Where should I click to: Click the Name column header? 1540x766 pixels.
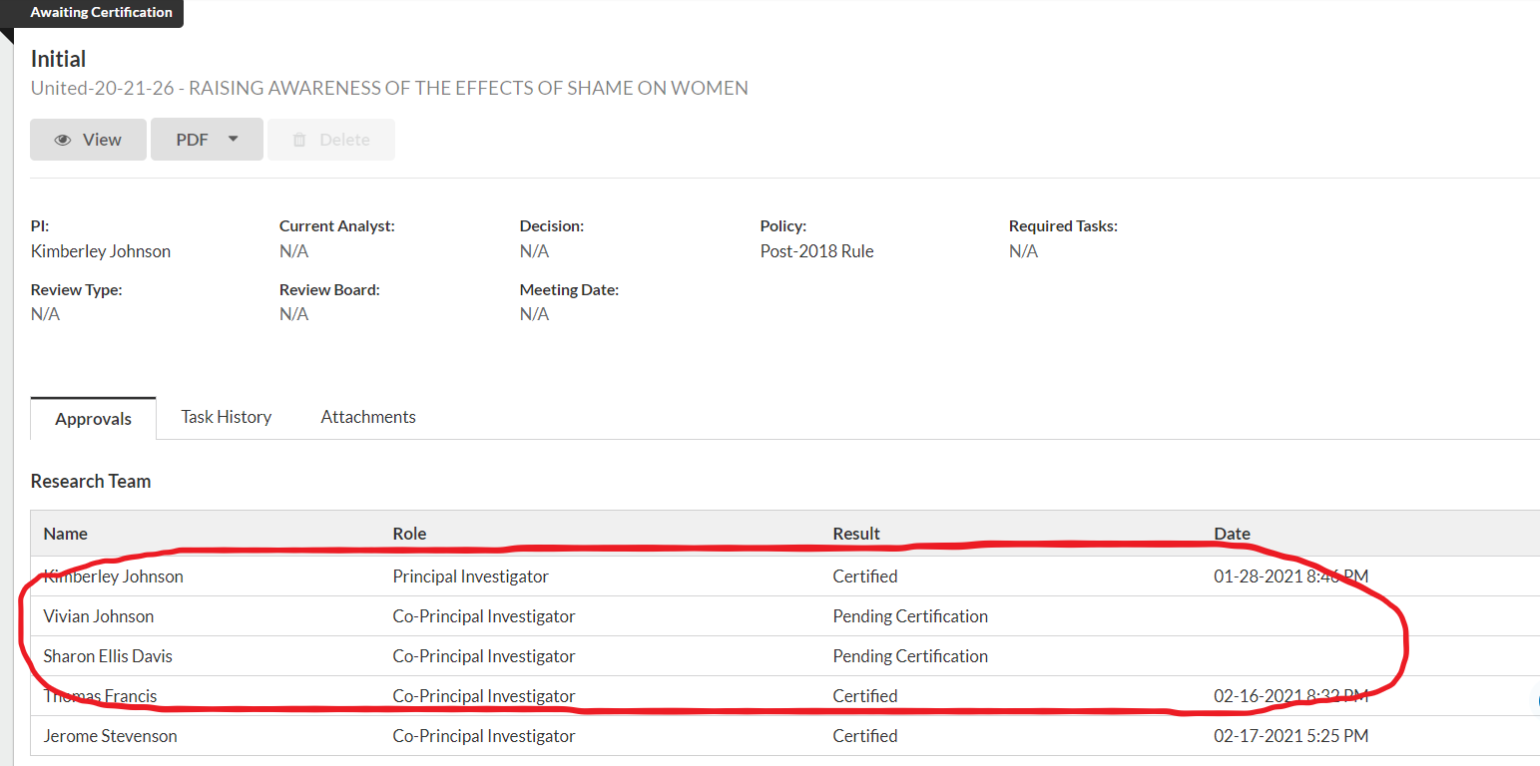66,534
